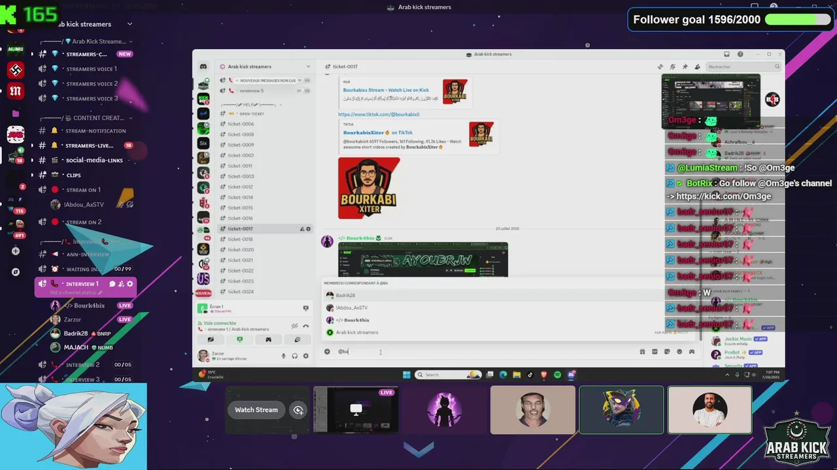837x470 pixels.
Task: Open the stream-notification channel
Action: pyautogui.click(x=85, y=131)
